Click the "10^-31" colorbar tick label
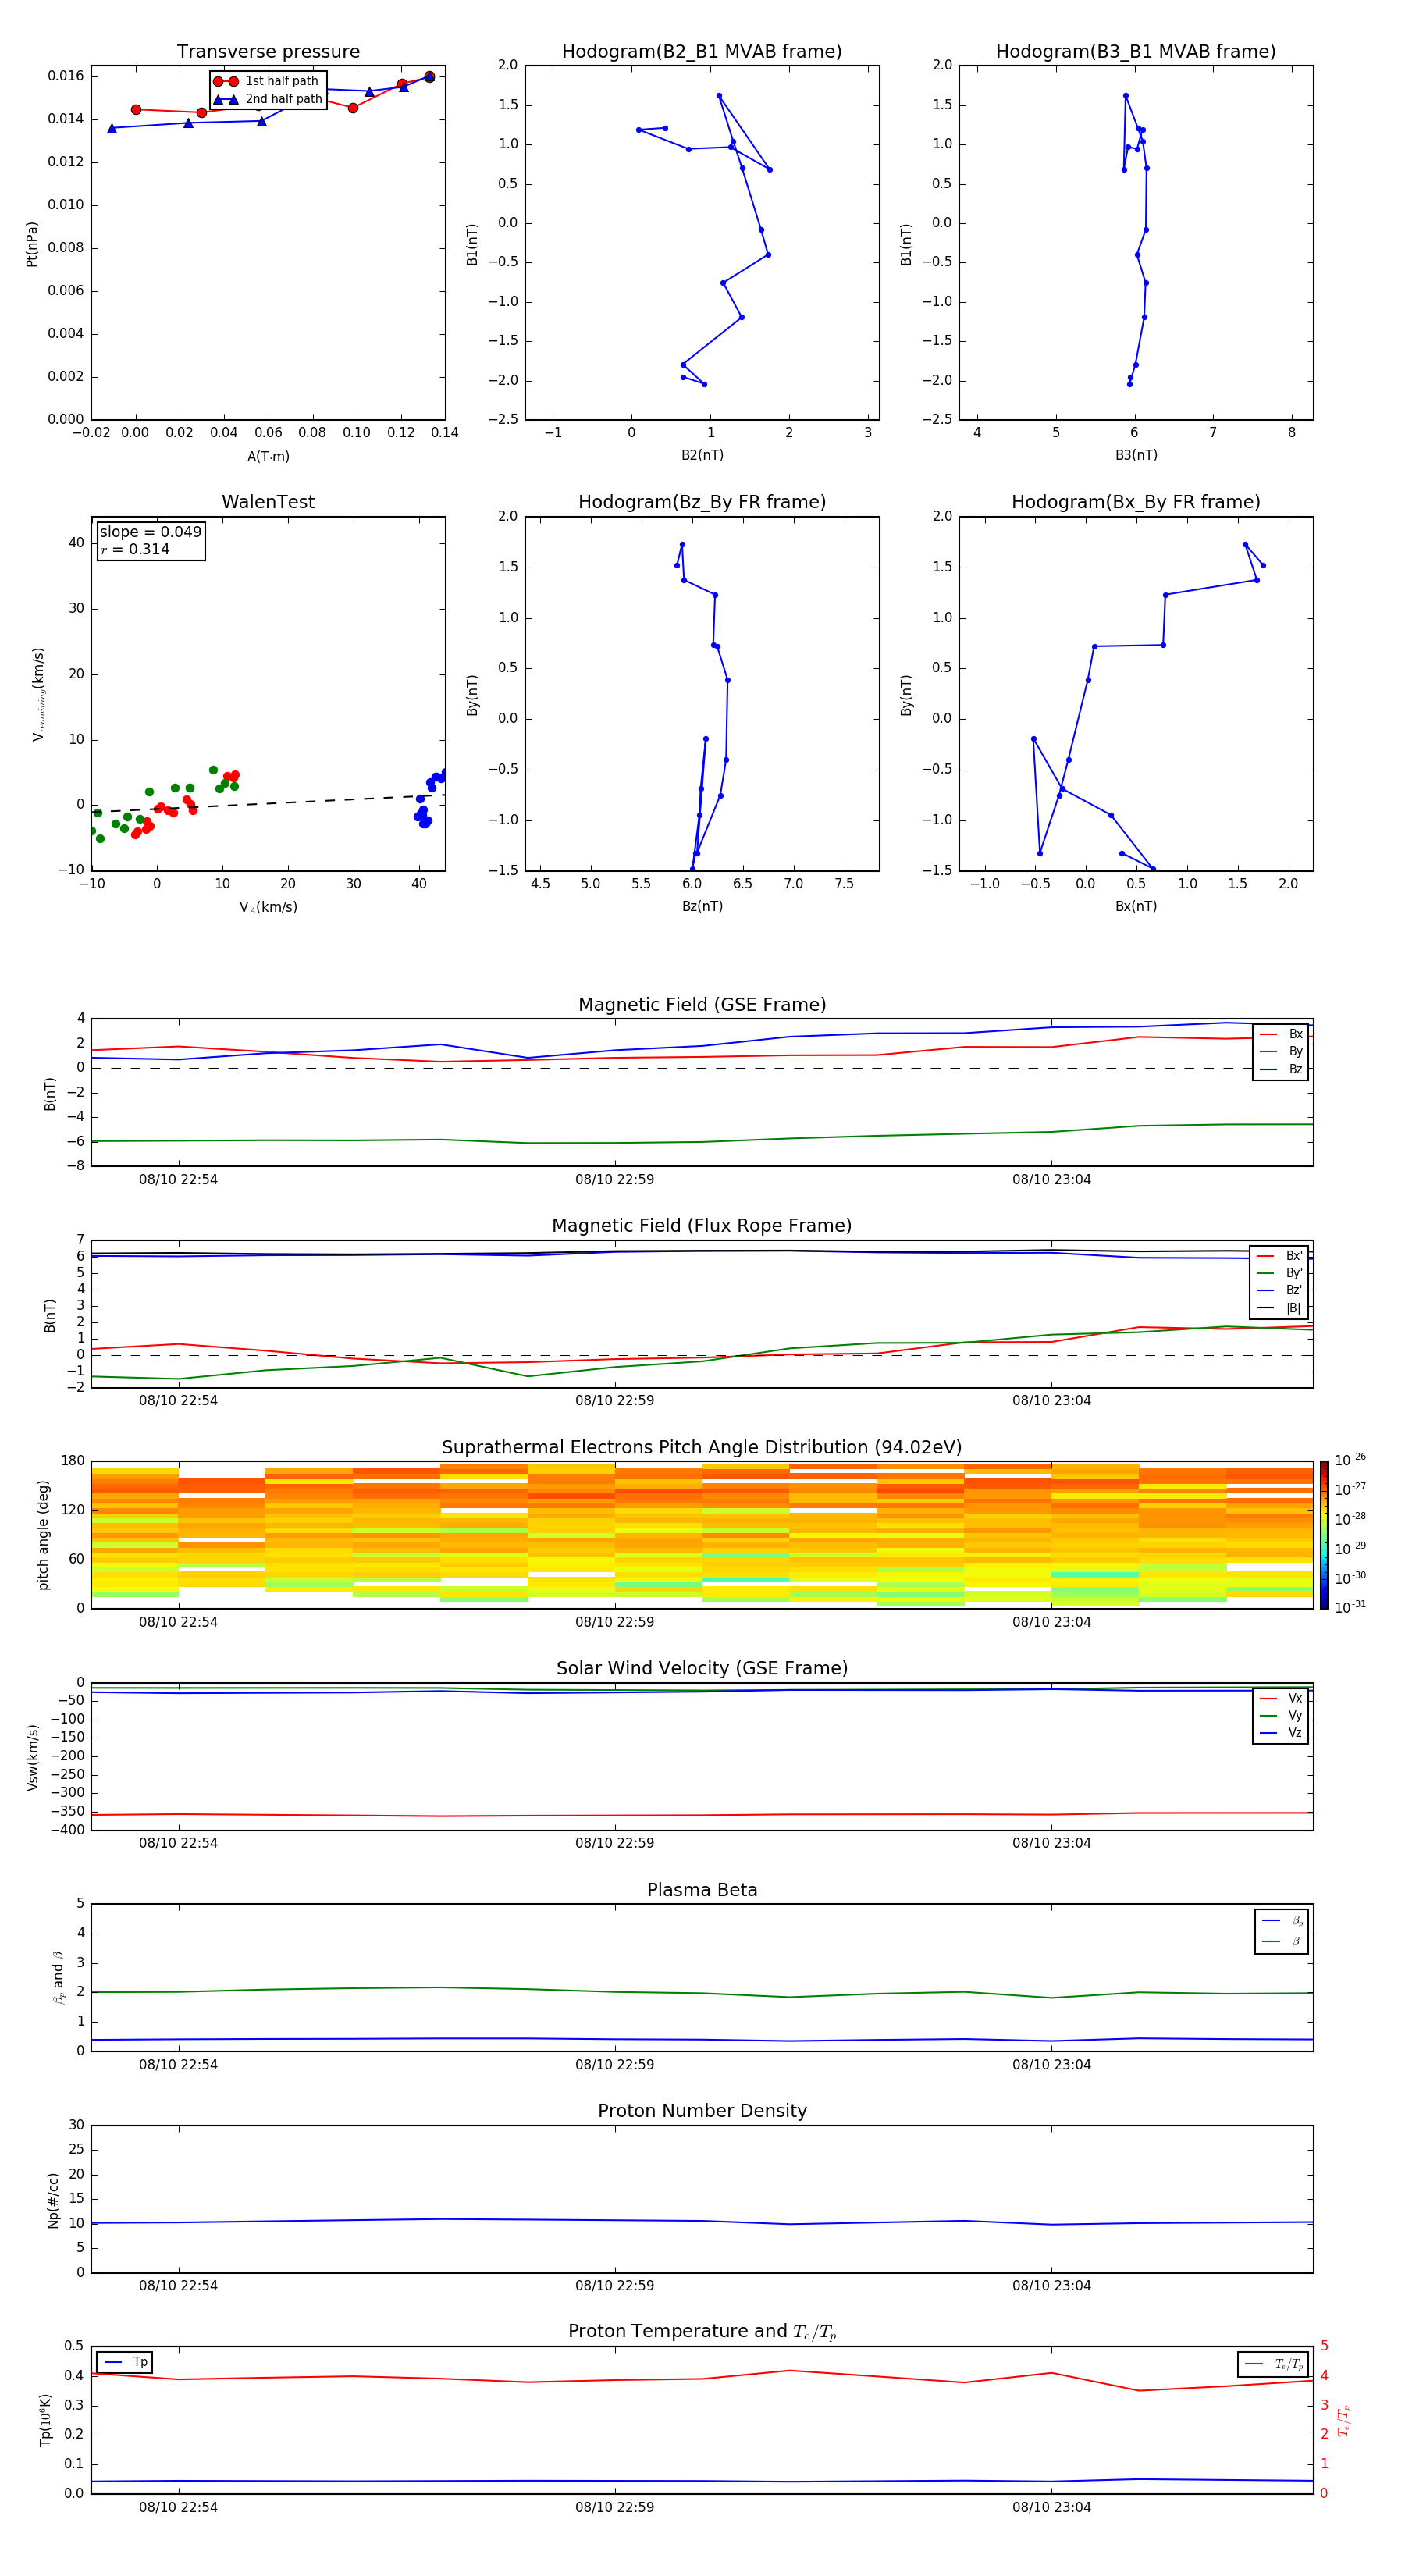 click(1350, 1607)
